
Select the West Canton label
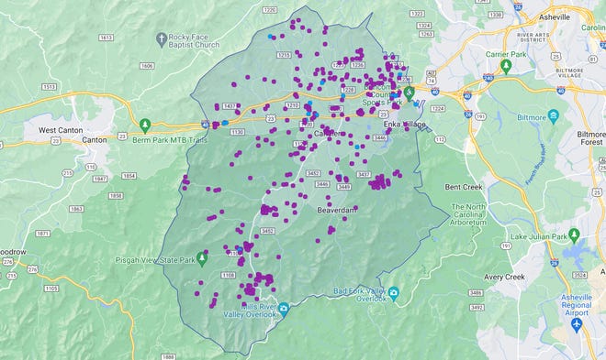(61, 130)
